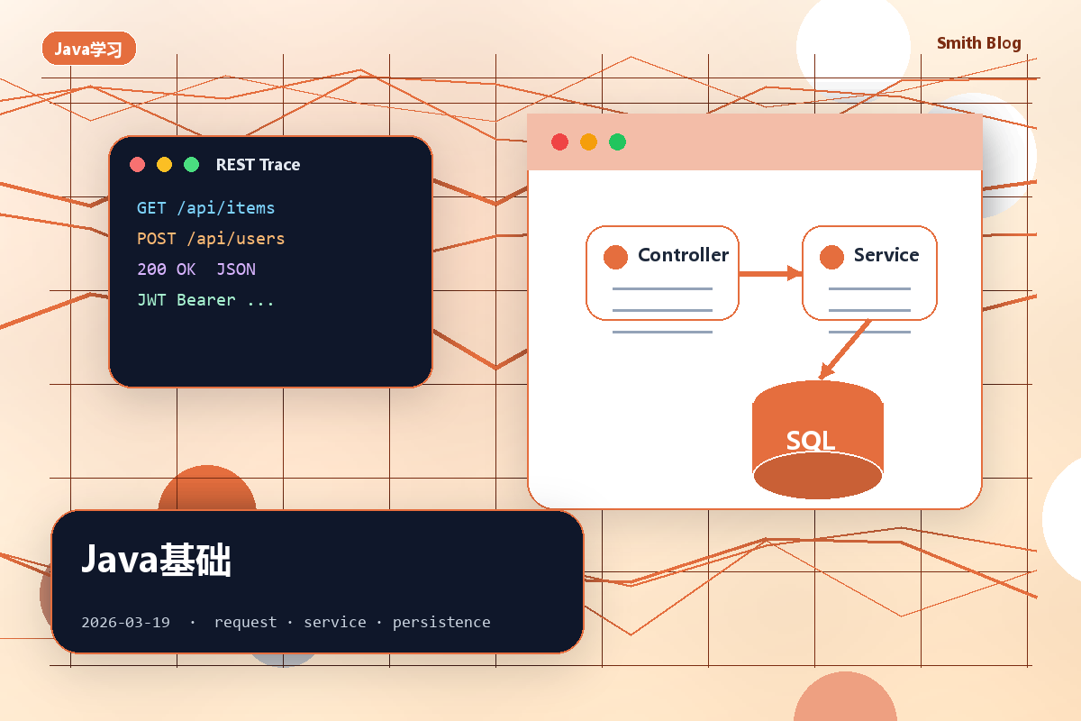Click the red dot in diagram window
The width and height of the screenshot is (1081, 721).
559,141
